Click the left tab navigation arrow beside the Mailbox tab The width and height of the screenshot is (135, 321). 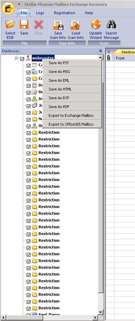(108, 52)
